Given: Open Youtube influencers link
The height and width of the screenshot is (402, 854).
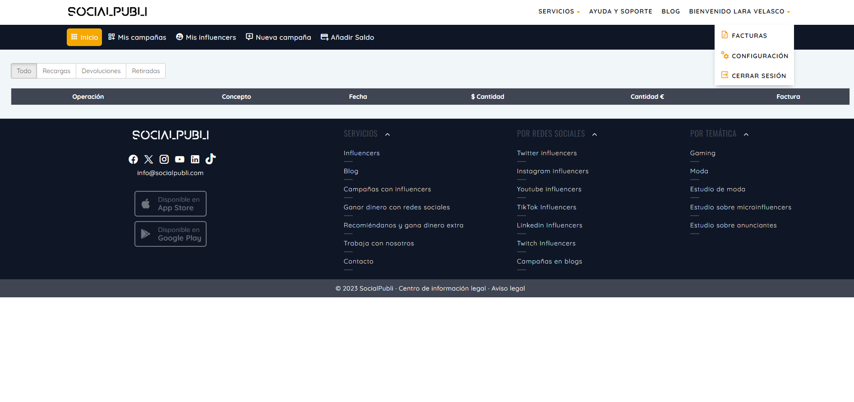Looking at the screenshot, I should (549, 189).
